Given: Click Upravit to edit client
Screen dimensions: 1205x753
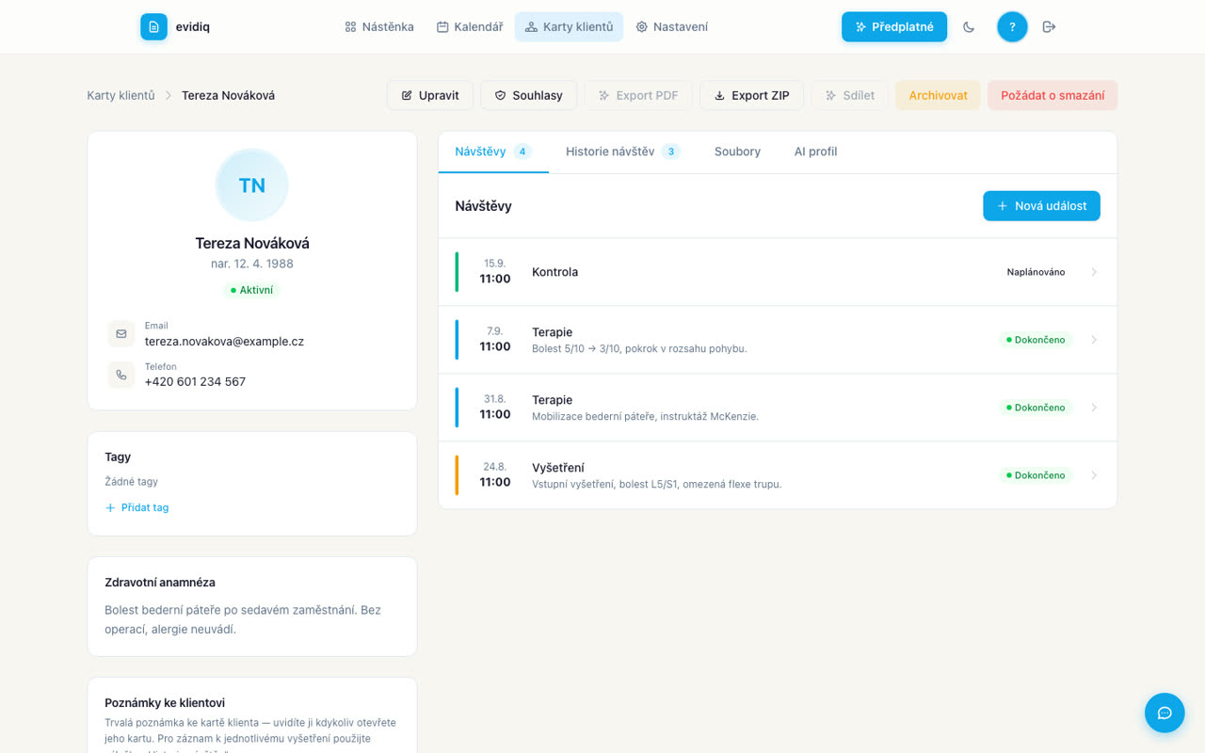Looking at the screenshot, I should (430, 95).
